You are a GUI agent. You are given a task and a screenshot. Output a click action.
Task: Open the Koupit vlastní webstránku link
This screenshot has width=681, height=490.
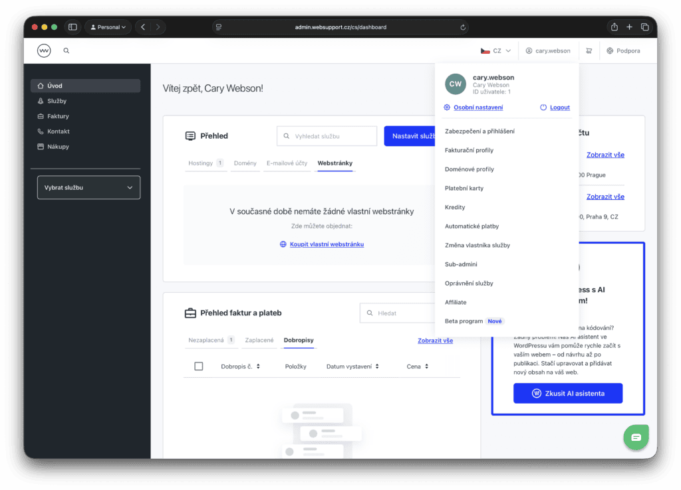[327, 244]
